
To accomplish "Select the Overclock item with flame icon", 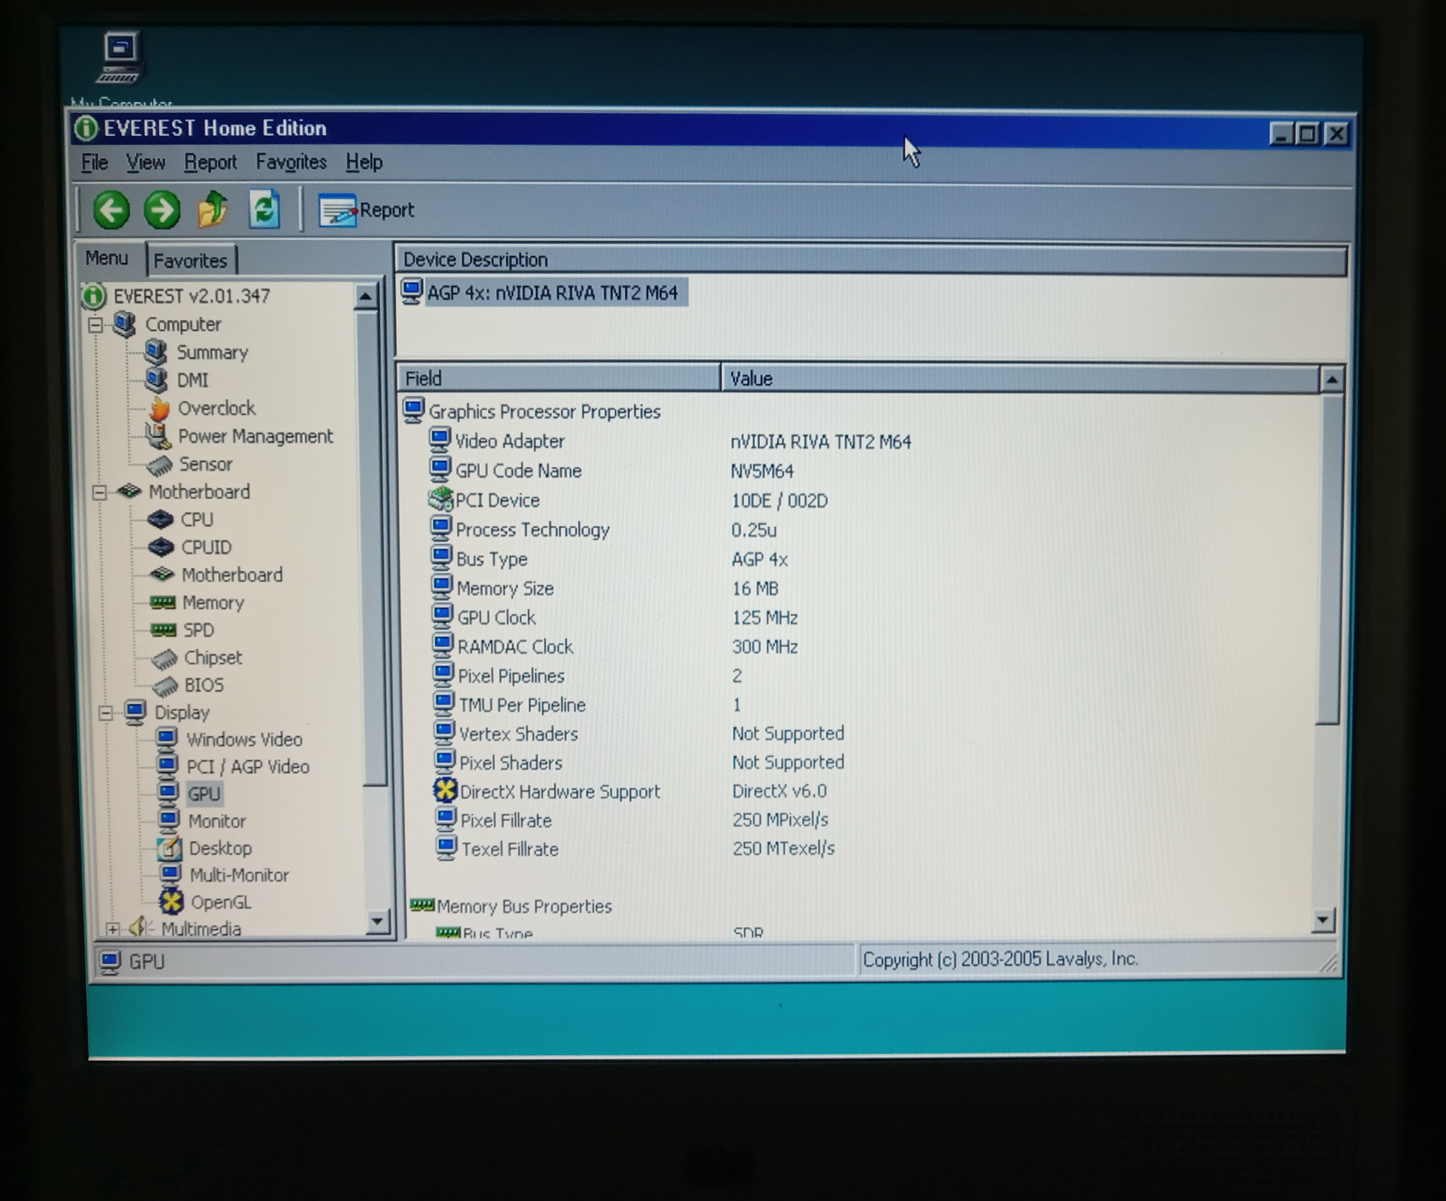I will (x=216, y=409).
